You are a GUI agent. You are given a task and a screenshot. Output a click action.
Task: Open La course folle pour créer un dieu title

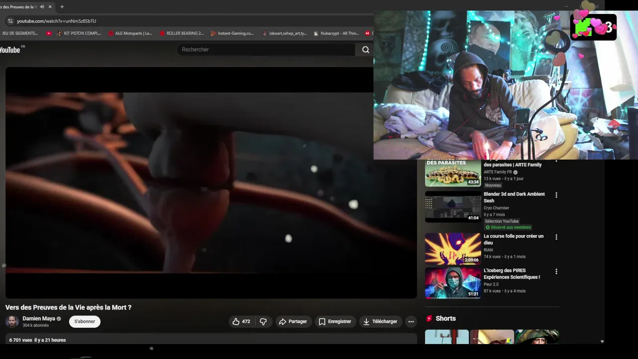point(513,239)
